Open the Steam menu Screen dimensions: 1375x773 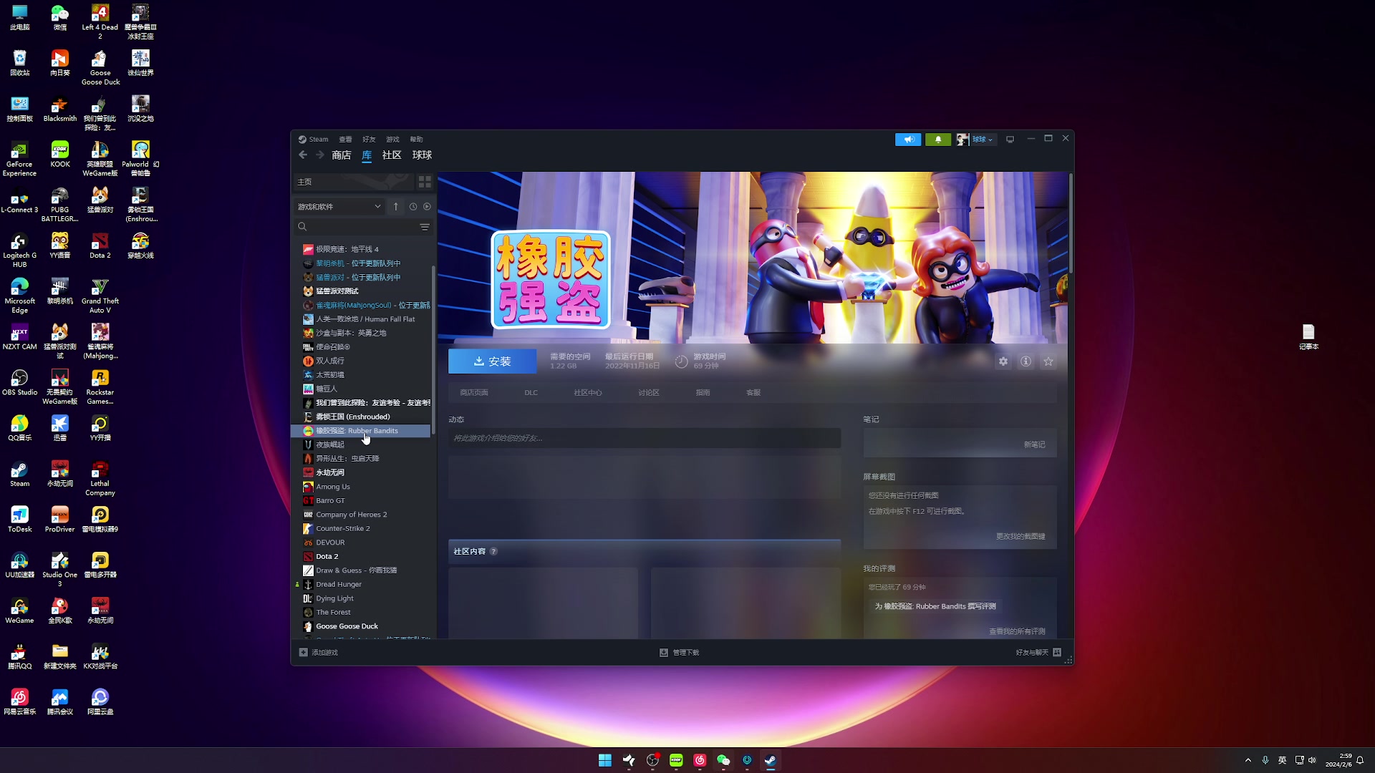[314, 140]
